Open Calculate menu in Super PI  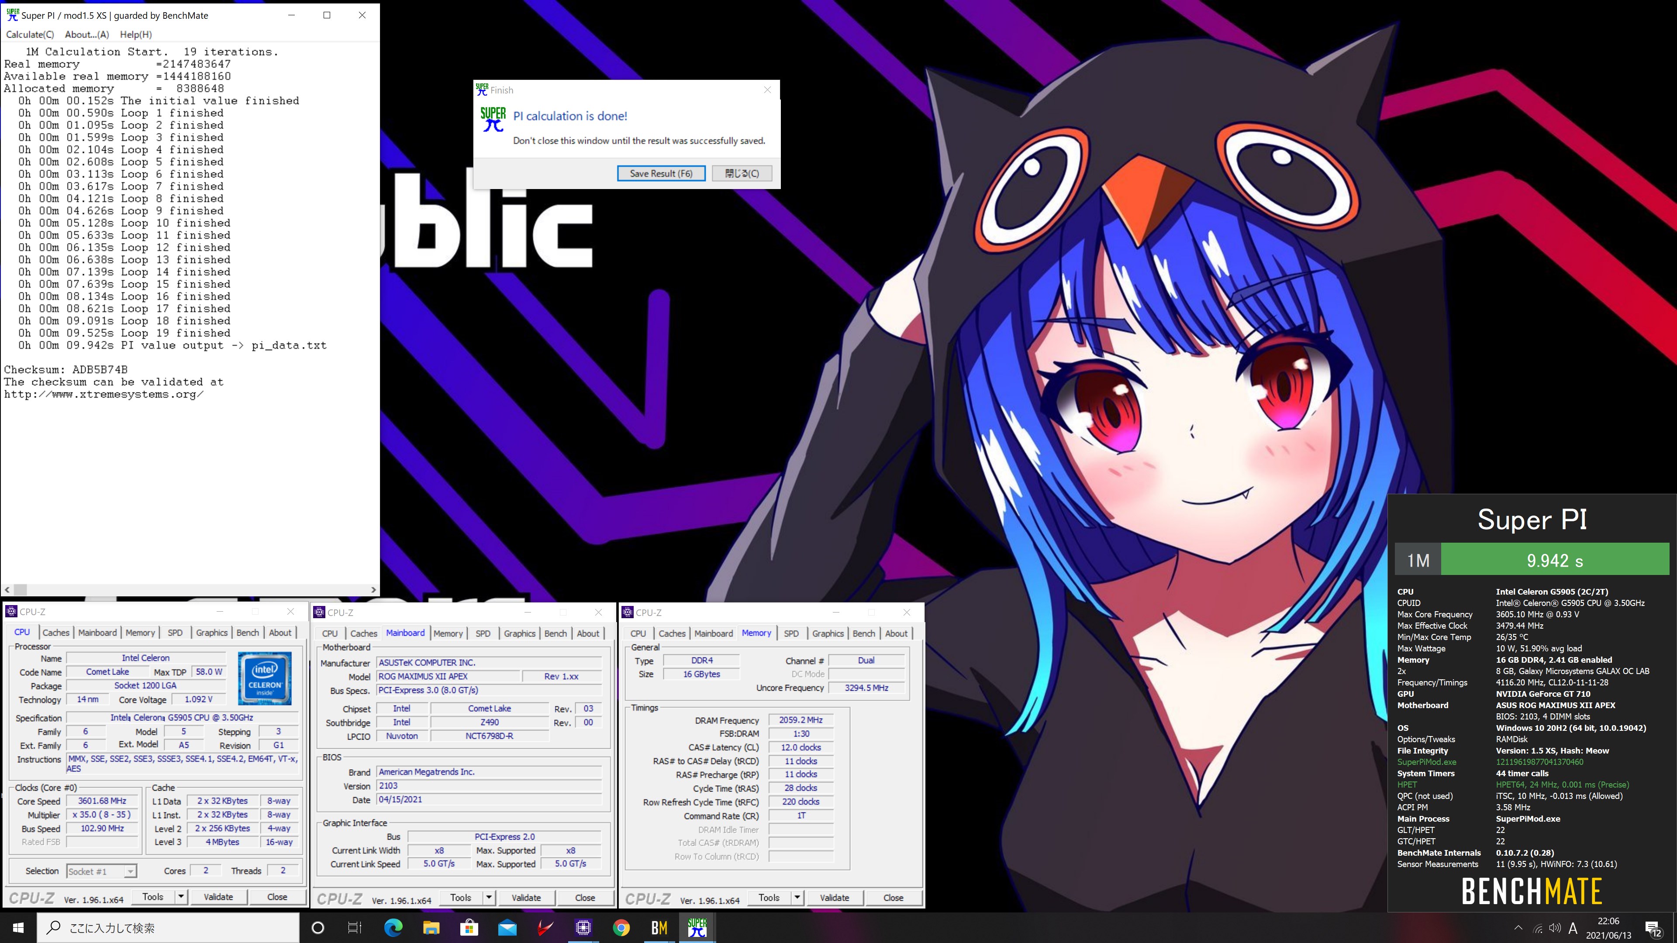click(x=30, y=34)
